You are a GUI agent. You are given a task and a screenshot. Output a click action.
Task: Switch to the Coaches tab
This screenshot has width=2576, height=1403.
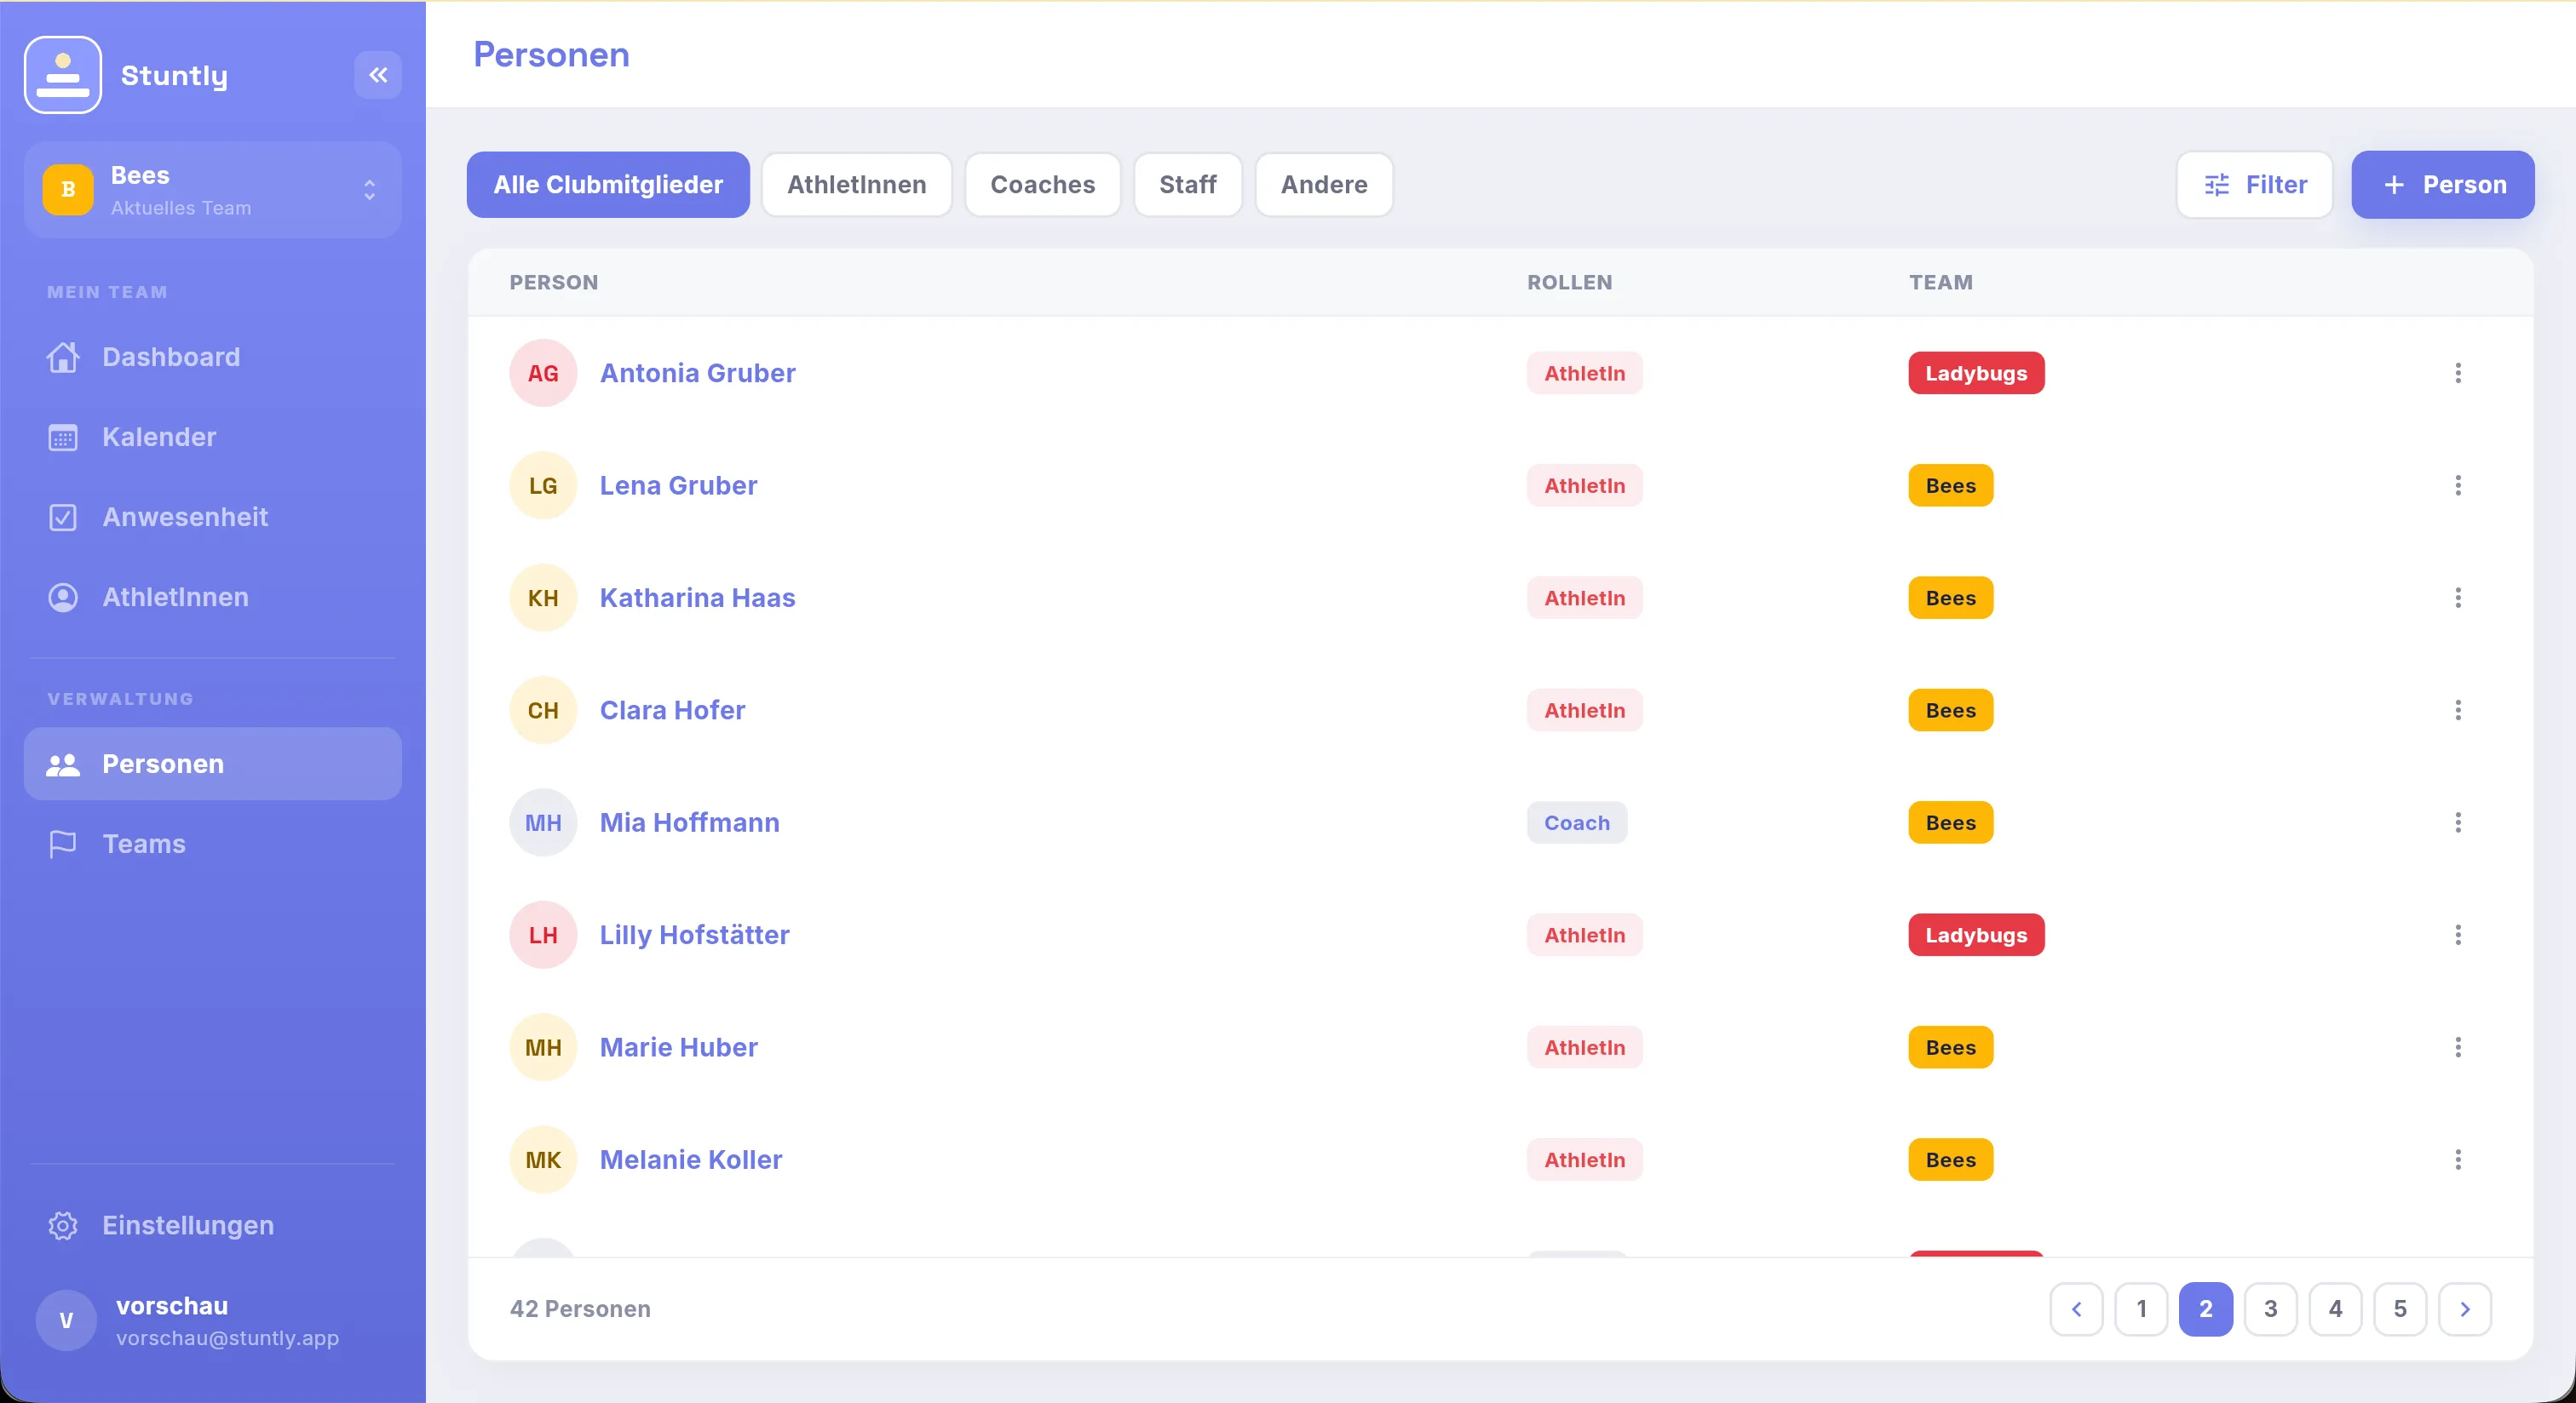[1043, 185]
